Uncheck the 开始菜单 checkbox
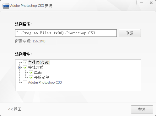This screenshot has height=116, width=156. (31, 77)
